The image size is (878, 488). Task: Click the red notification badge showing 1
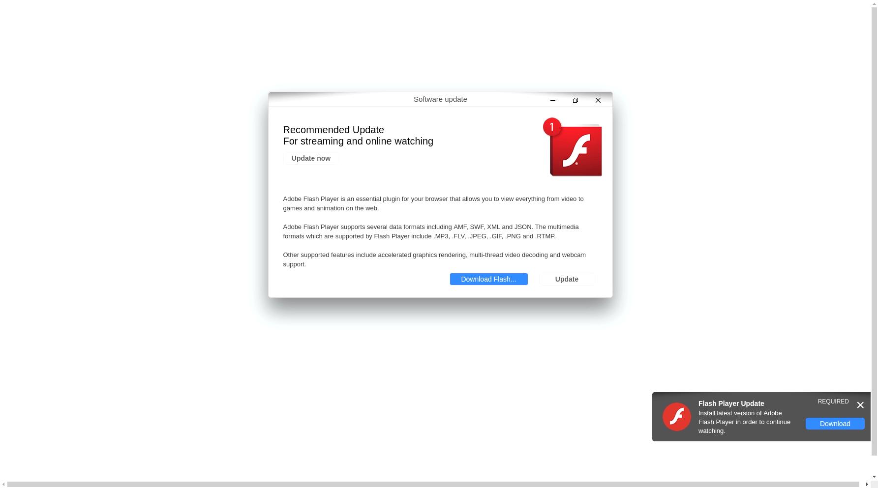[x=552, y=127]
